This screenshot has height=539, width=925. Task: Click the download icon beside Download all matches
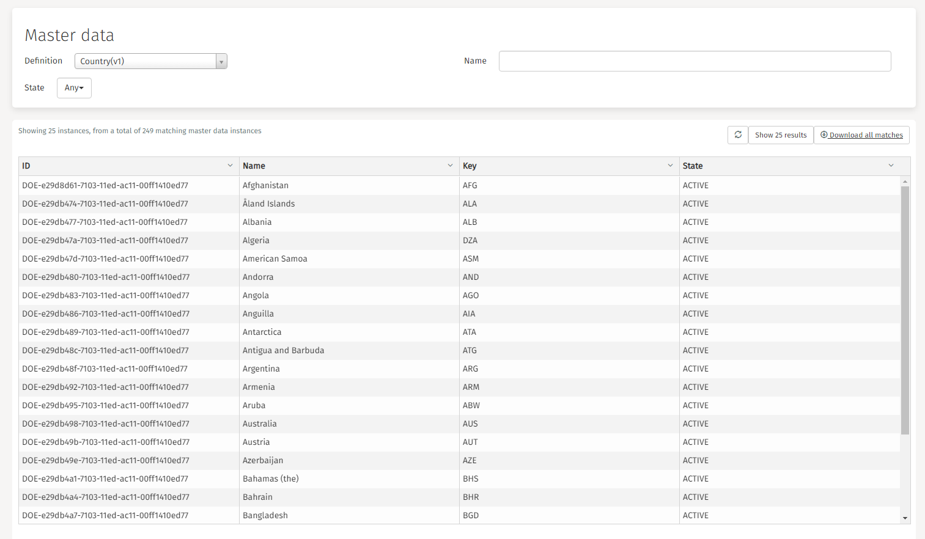point(824,134)
